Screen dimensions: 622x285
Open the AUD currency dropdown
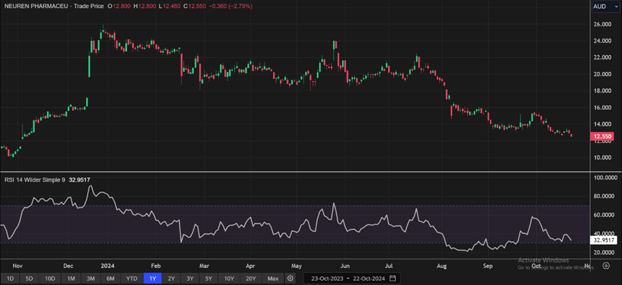point(605,6)
